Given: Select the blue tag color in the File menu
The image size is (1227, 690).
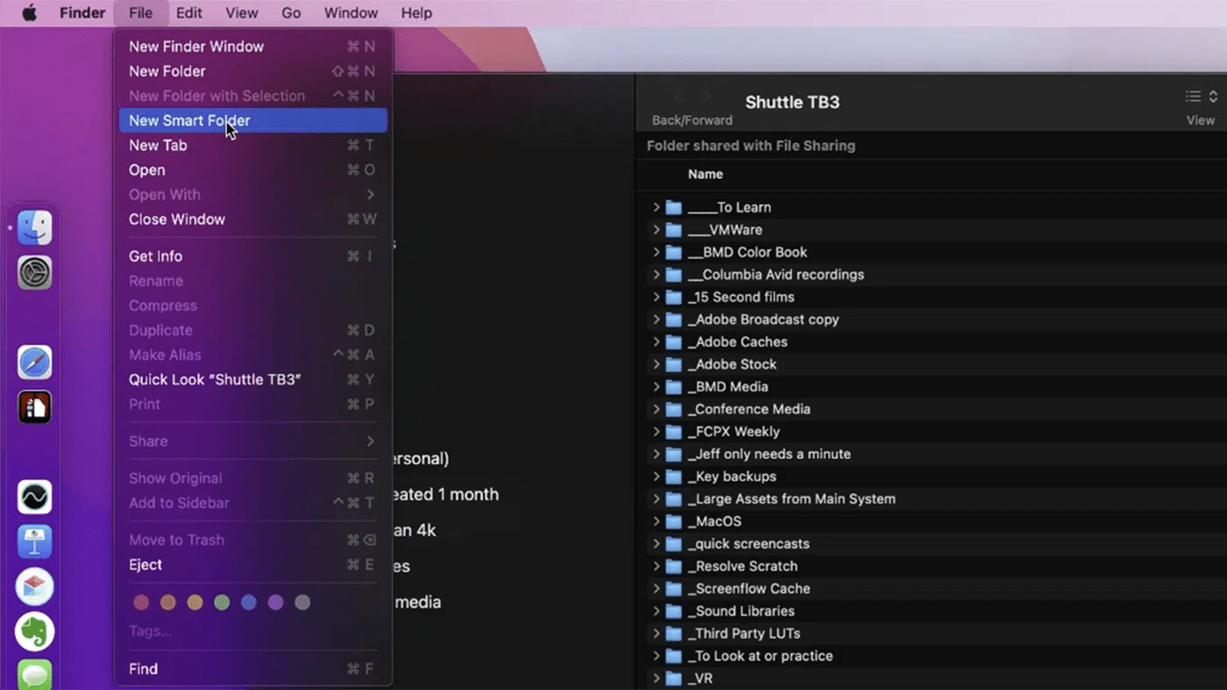Looking at the screenshot, I should 249,602.
